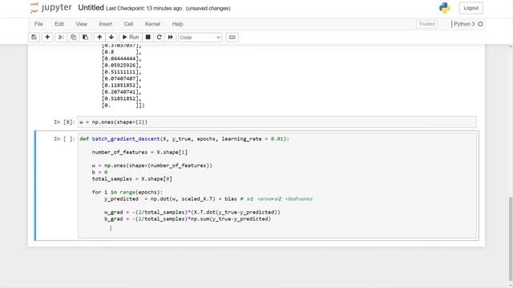This screenshot has width=513, height=288.
Task: Restart the kernel
Action: [x=159, y=38]
